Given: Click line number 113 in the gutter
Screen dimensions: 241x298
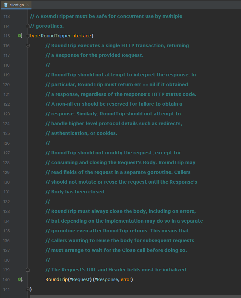Looking at the screenshot, I should (x=7, y=16).
